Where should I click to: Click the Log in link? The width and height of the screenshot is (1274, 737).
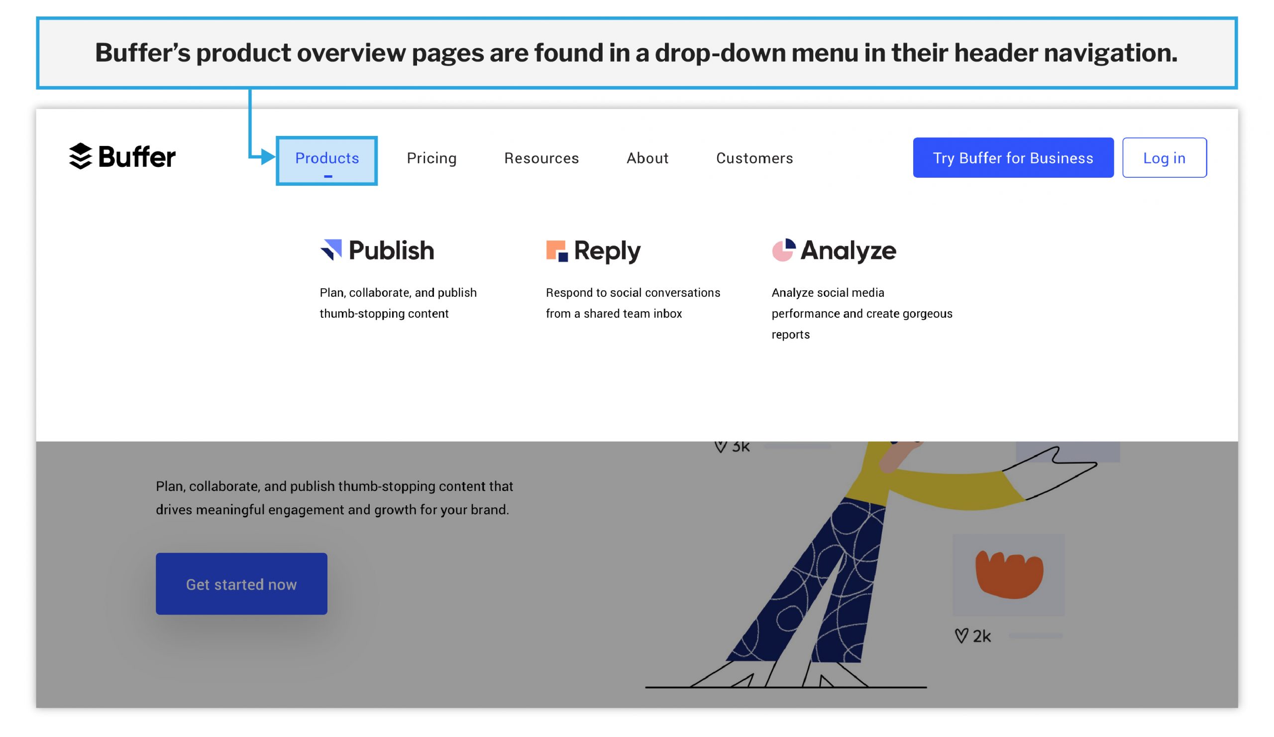pyautogui.click(x=1165, y=157)
